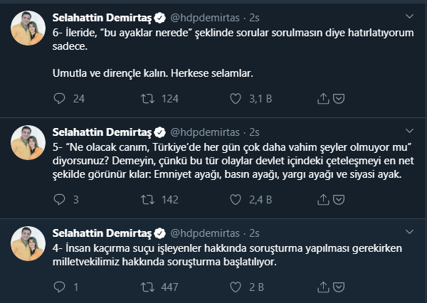The height and width of the screenshot is (303, 427).
Task: Reply to the tweet numbered 6
Action: tap(60, 98)
